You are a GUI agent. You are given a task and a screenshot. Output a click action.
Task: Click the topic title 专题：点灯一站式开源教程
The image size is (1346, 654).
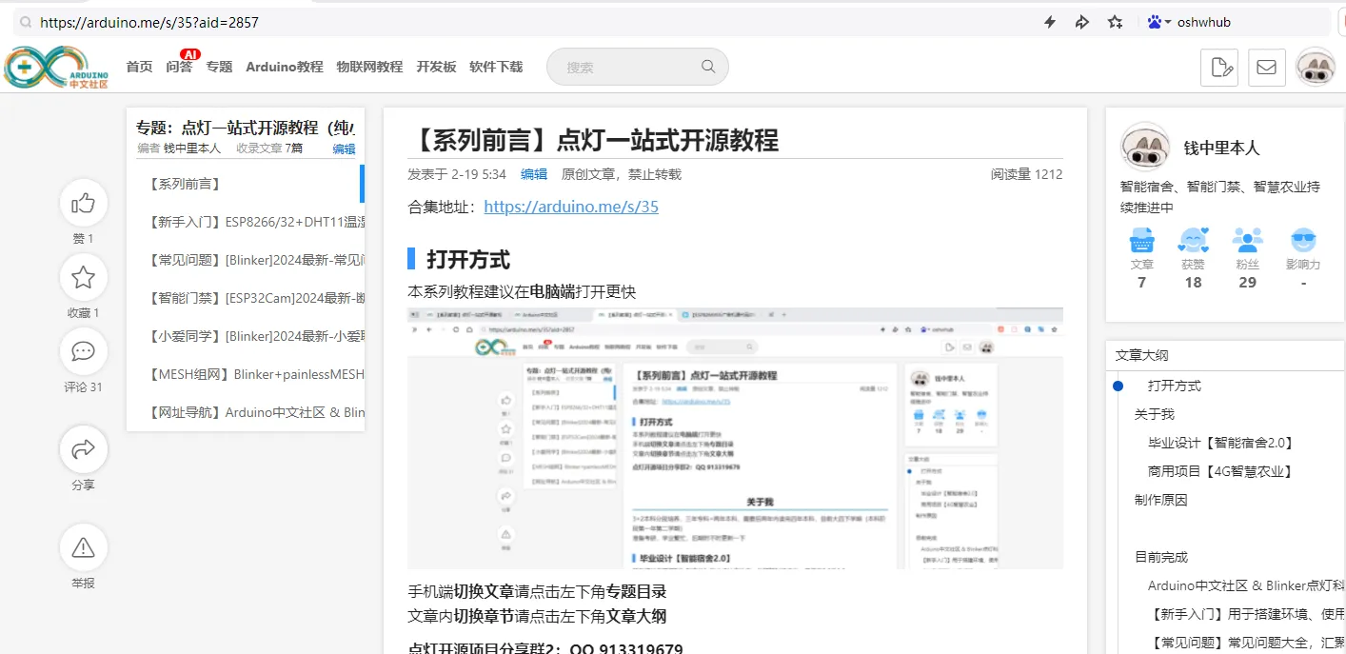(x=246, y=128)
